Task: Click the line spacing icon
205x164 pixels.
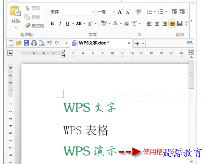Action: pos(187,24)
